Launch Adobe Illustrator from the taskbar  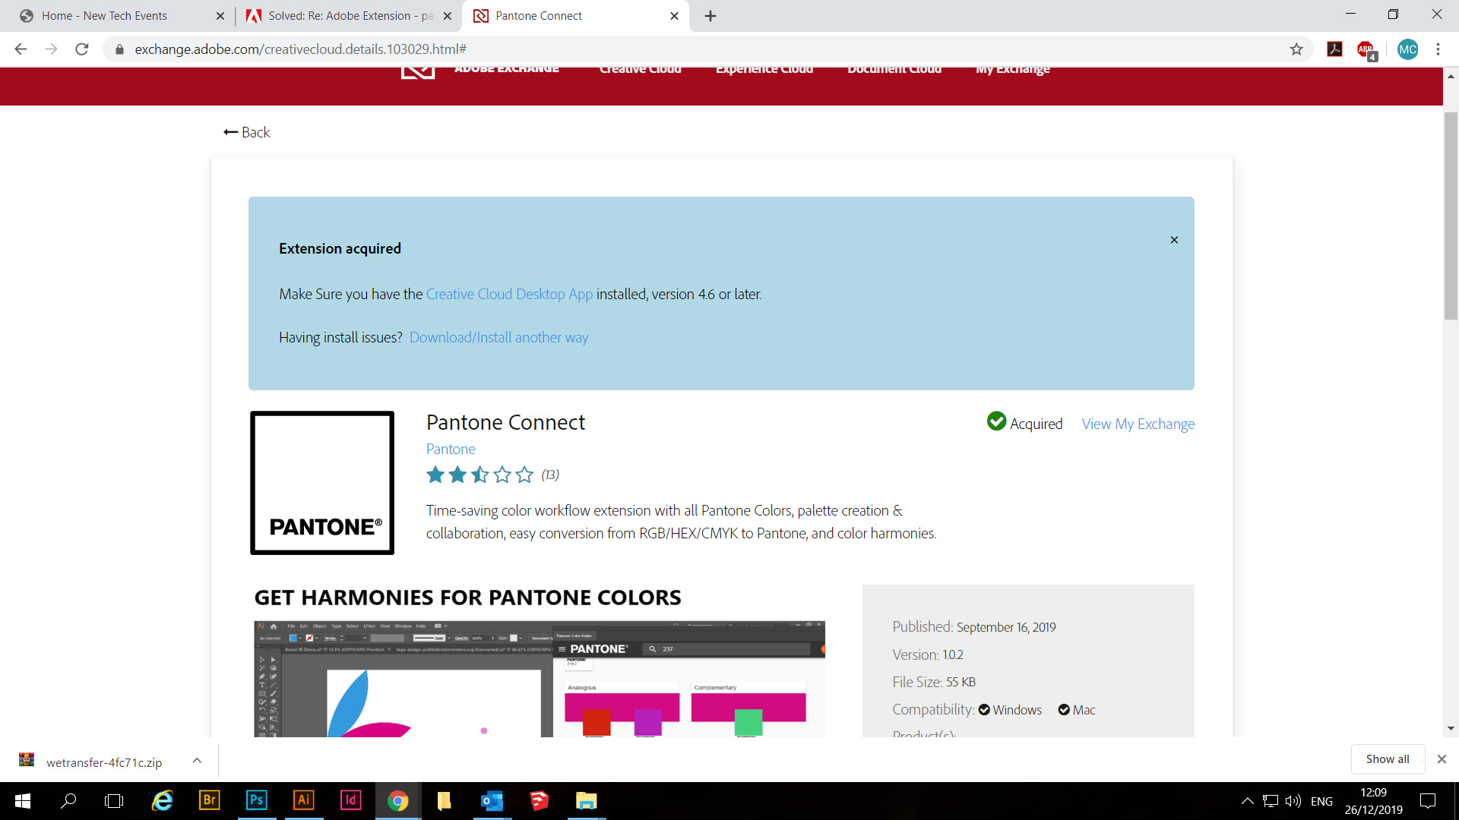303,801
